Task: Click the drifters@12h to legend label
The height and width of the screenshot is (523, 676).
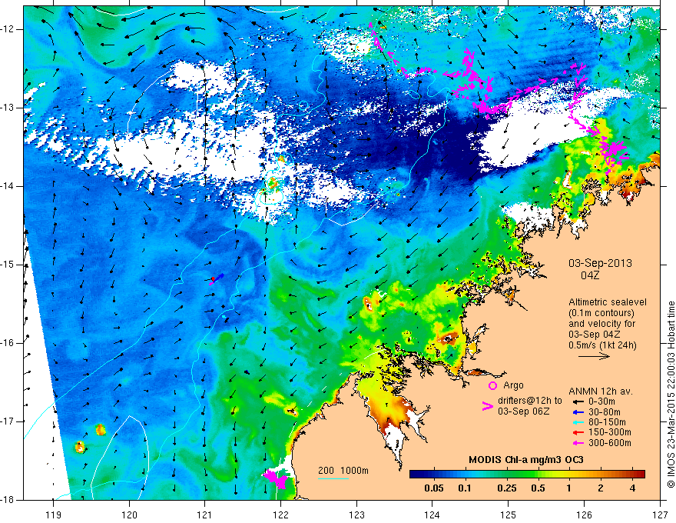Action: point(530,401)
